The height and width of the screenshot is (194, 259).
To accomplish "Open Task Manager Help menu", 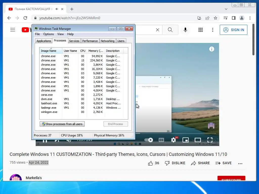I will tap(70, 34).
